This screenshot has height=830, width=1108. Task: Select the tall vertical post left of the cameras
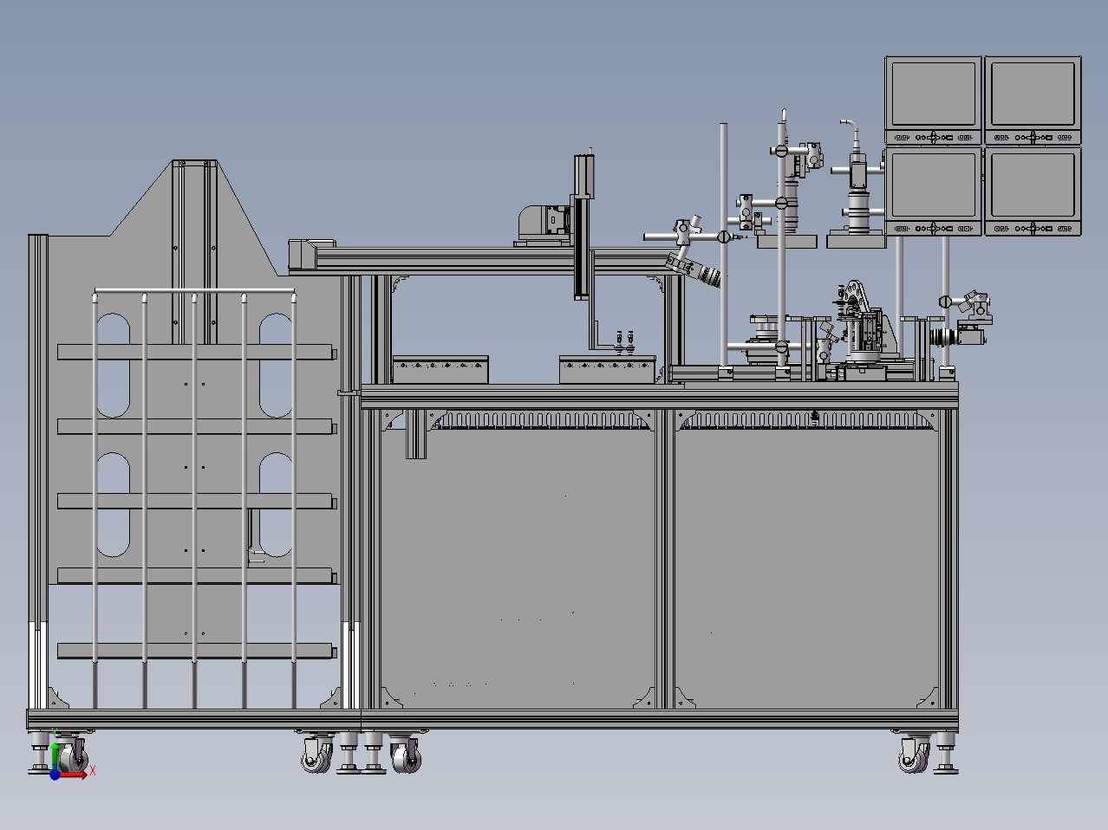click(724, 246)
